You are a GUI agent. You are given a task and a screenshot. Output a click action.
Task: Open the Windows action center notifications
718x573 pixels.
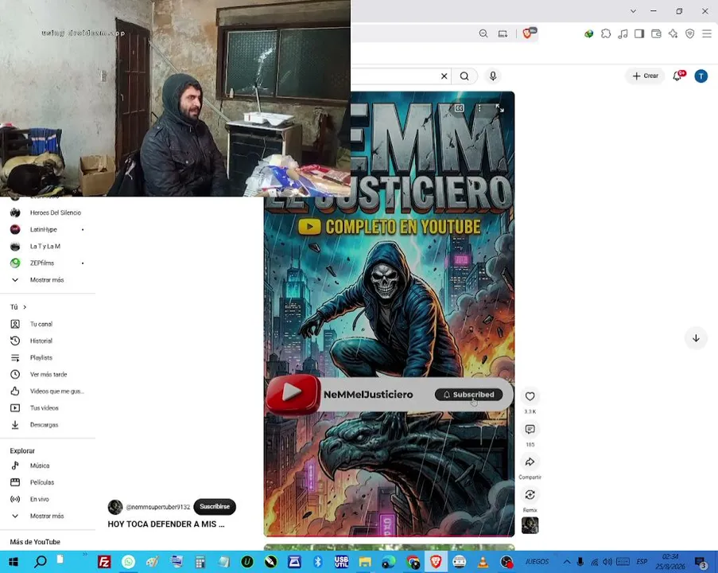[x=701, y=563]
